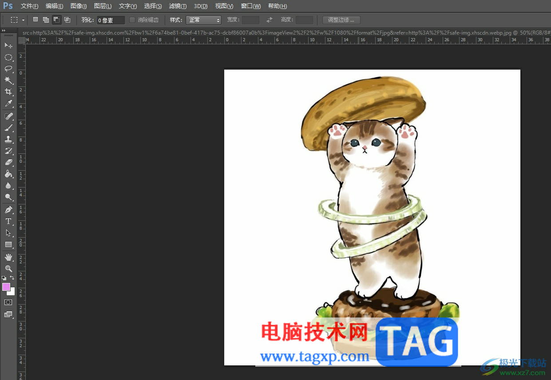Change the screen mode
The height and width of the screenshot is (380, 551).
coord(8,314)
